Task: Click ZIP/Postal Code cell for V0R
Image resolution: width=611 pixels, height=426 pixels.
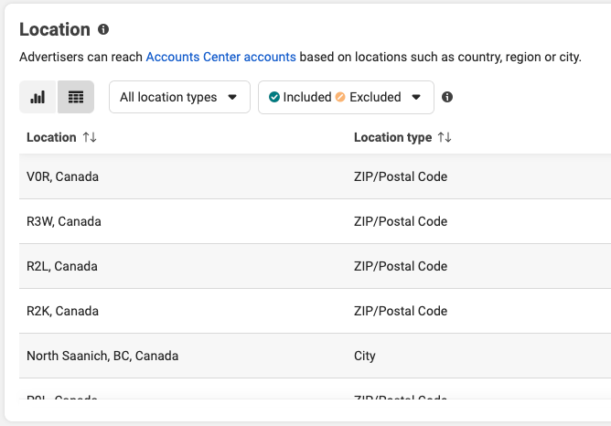Action: click(401, 176)
